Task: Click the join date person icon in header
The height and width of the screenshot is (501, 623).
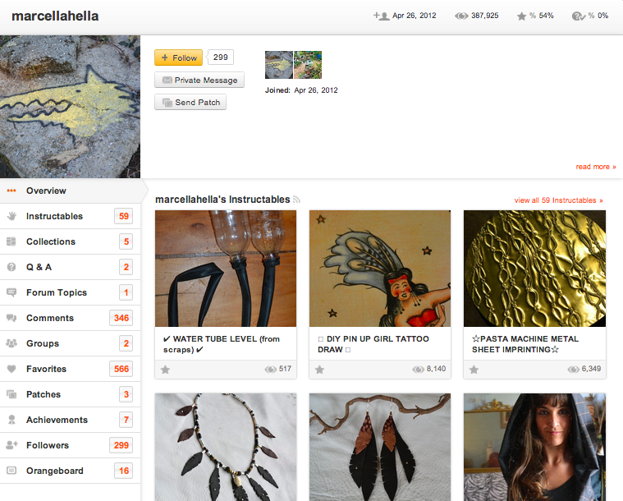Action: click(381, 16)
